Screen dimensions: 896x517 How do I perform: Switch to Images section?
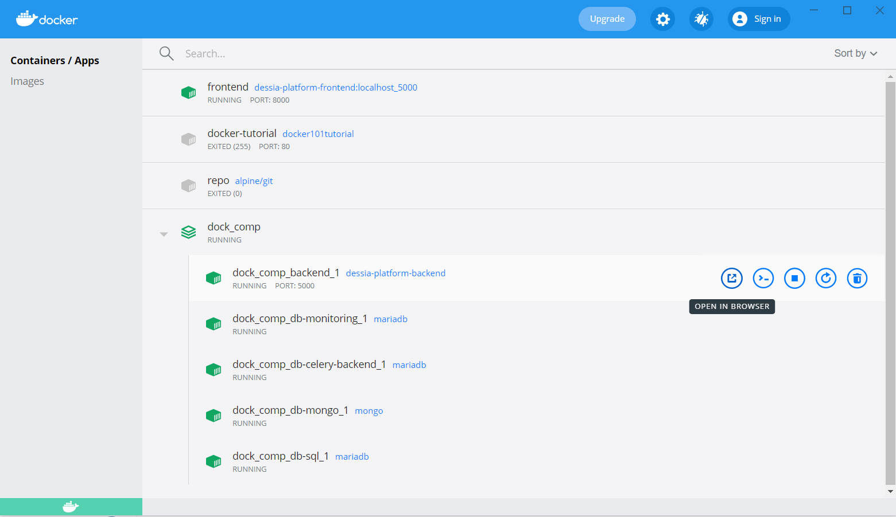(x=27, y=81)
